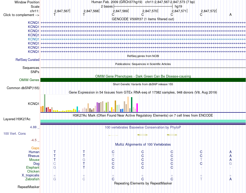This screenshot has width=246, height=193.
Task: Click the Human alignment row label
Action: [34, 152]
